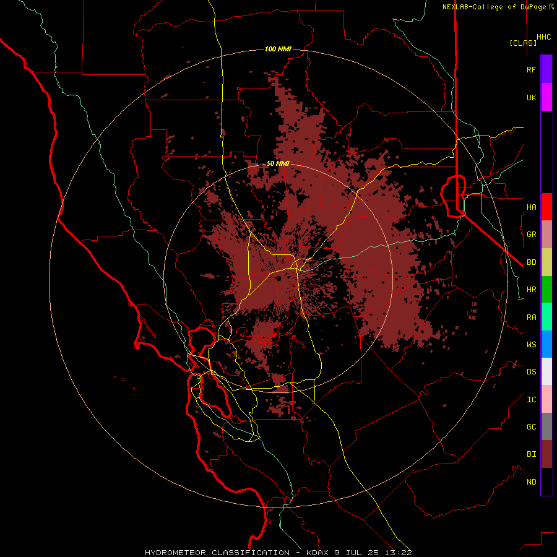Click the RF legend label
The width and height of the screenshot is (557, 557).
531,69
